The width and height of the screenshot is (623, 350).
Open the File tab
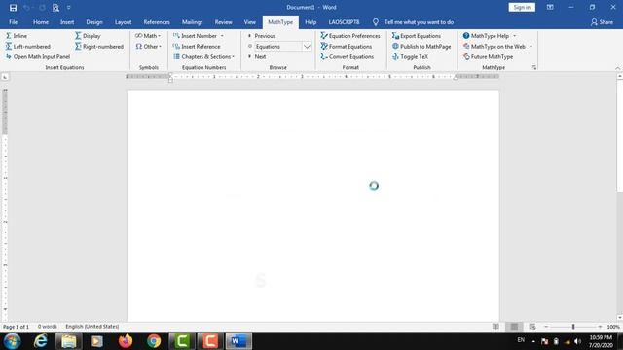tap(13, 22)
